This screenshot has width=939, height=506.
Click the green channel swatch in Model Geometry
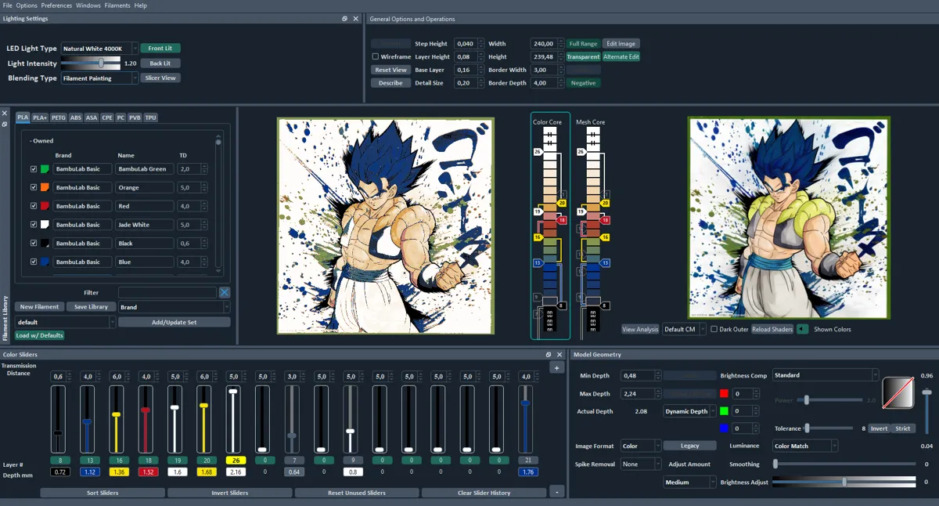tap(724, 410)
